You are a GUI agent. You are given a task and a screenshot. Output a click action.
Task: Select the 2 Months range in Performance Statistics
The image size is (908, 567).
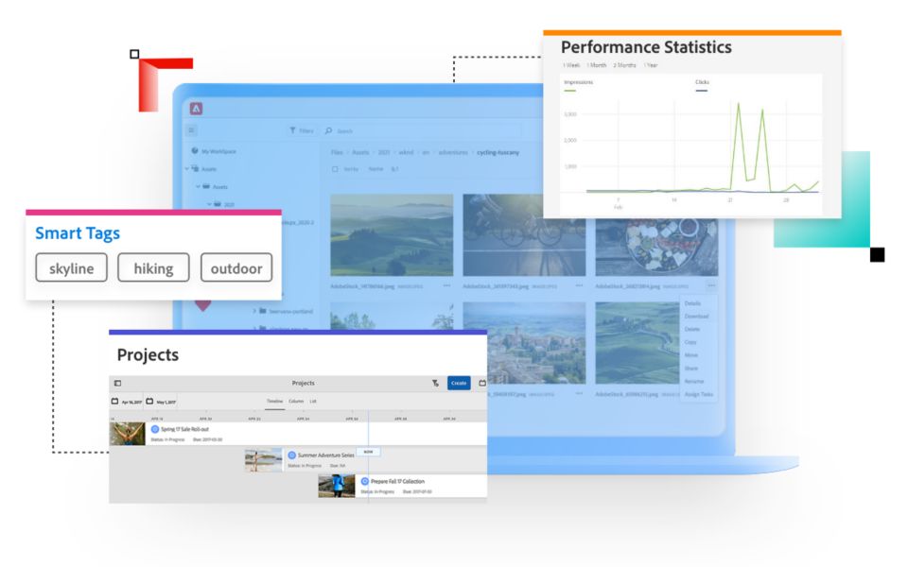point(624,65)
